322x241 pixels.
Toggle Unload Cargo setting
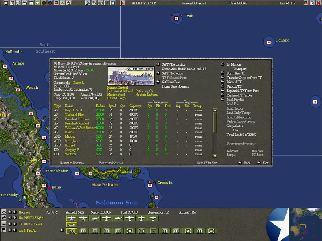click(x=116, y=98)
